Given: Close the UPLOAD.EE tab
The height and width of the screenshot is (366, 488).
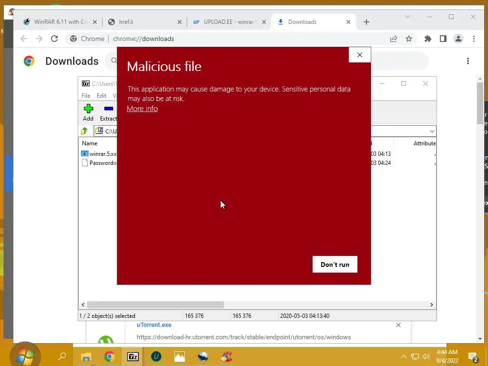Looking at the screenshot, I should (x=264, y=22).
